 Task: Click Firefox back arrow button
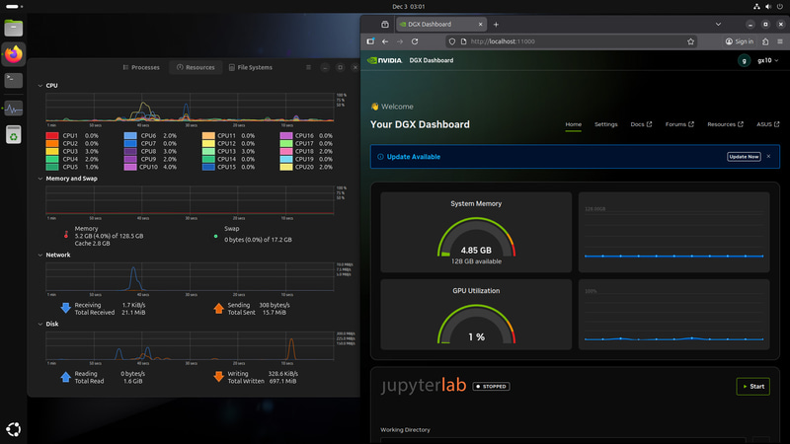(x=385, y=41)
